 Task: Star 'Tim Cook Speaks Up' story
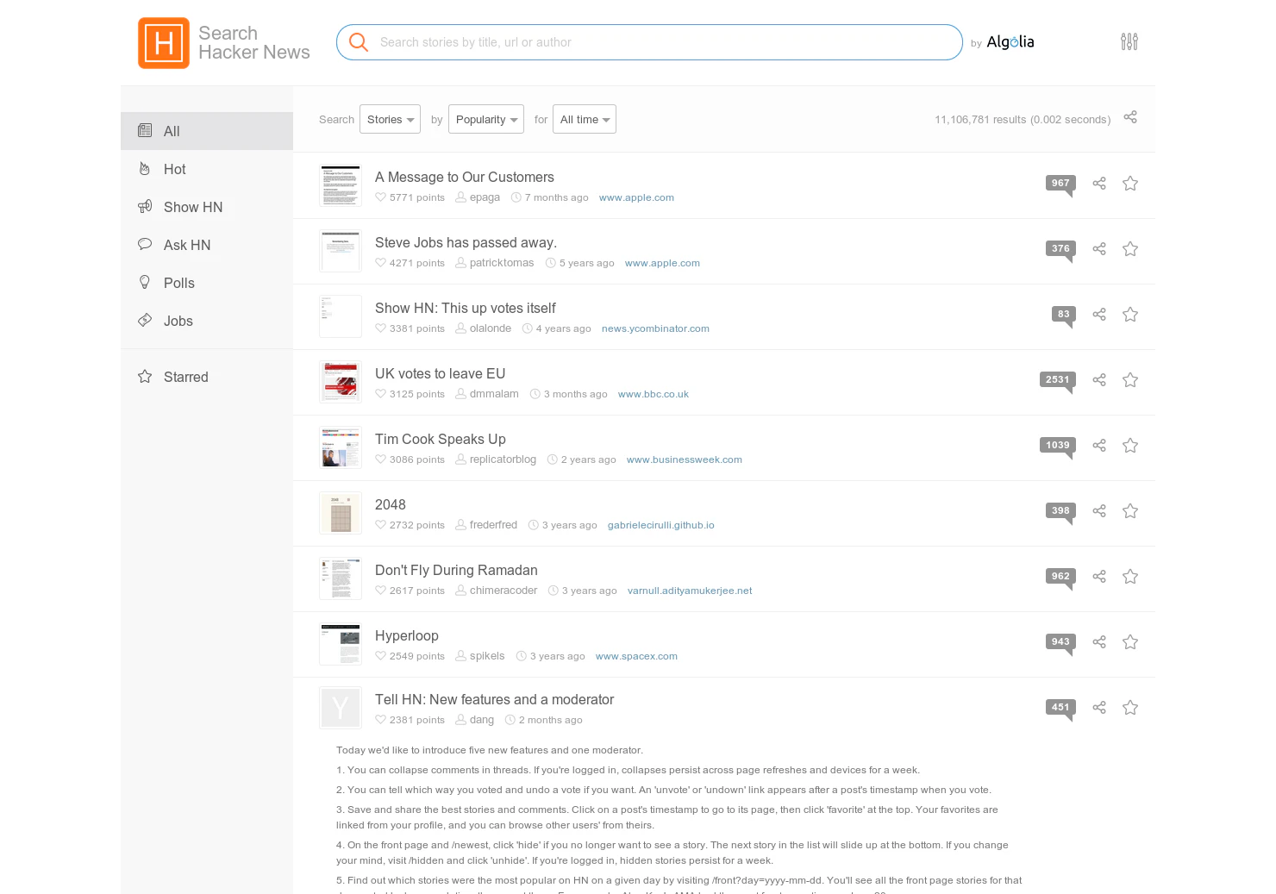click(x=1130, y=446)
